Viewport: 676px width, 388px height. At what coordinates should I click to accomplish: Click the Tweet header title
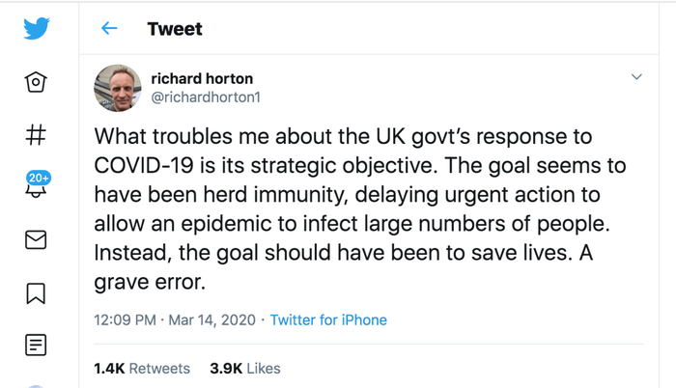pyautogui.click(x=175, y=29)
